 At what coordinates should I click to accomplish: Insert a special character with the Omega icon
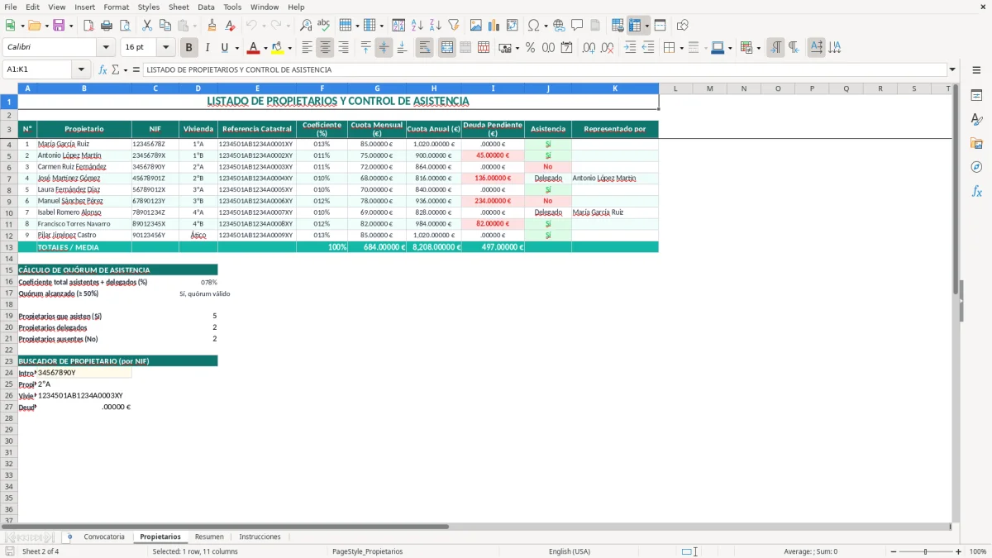click(x=533, y=26)
